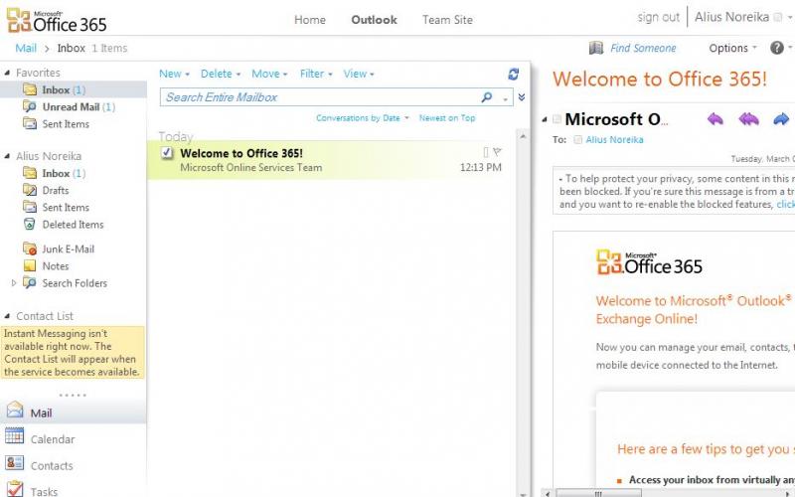Click the Today group header

176,136
